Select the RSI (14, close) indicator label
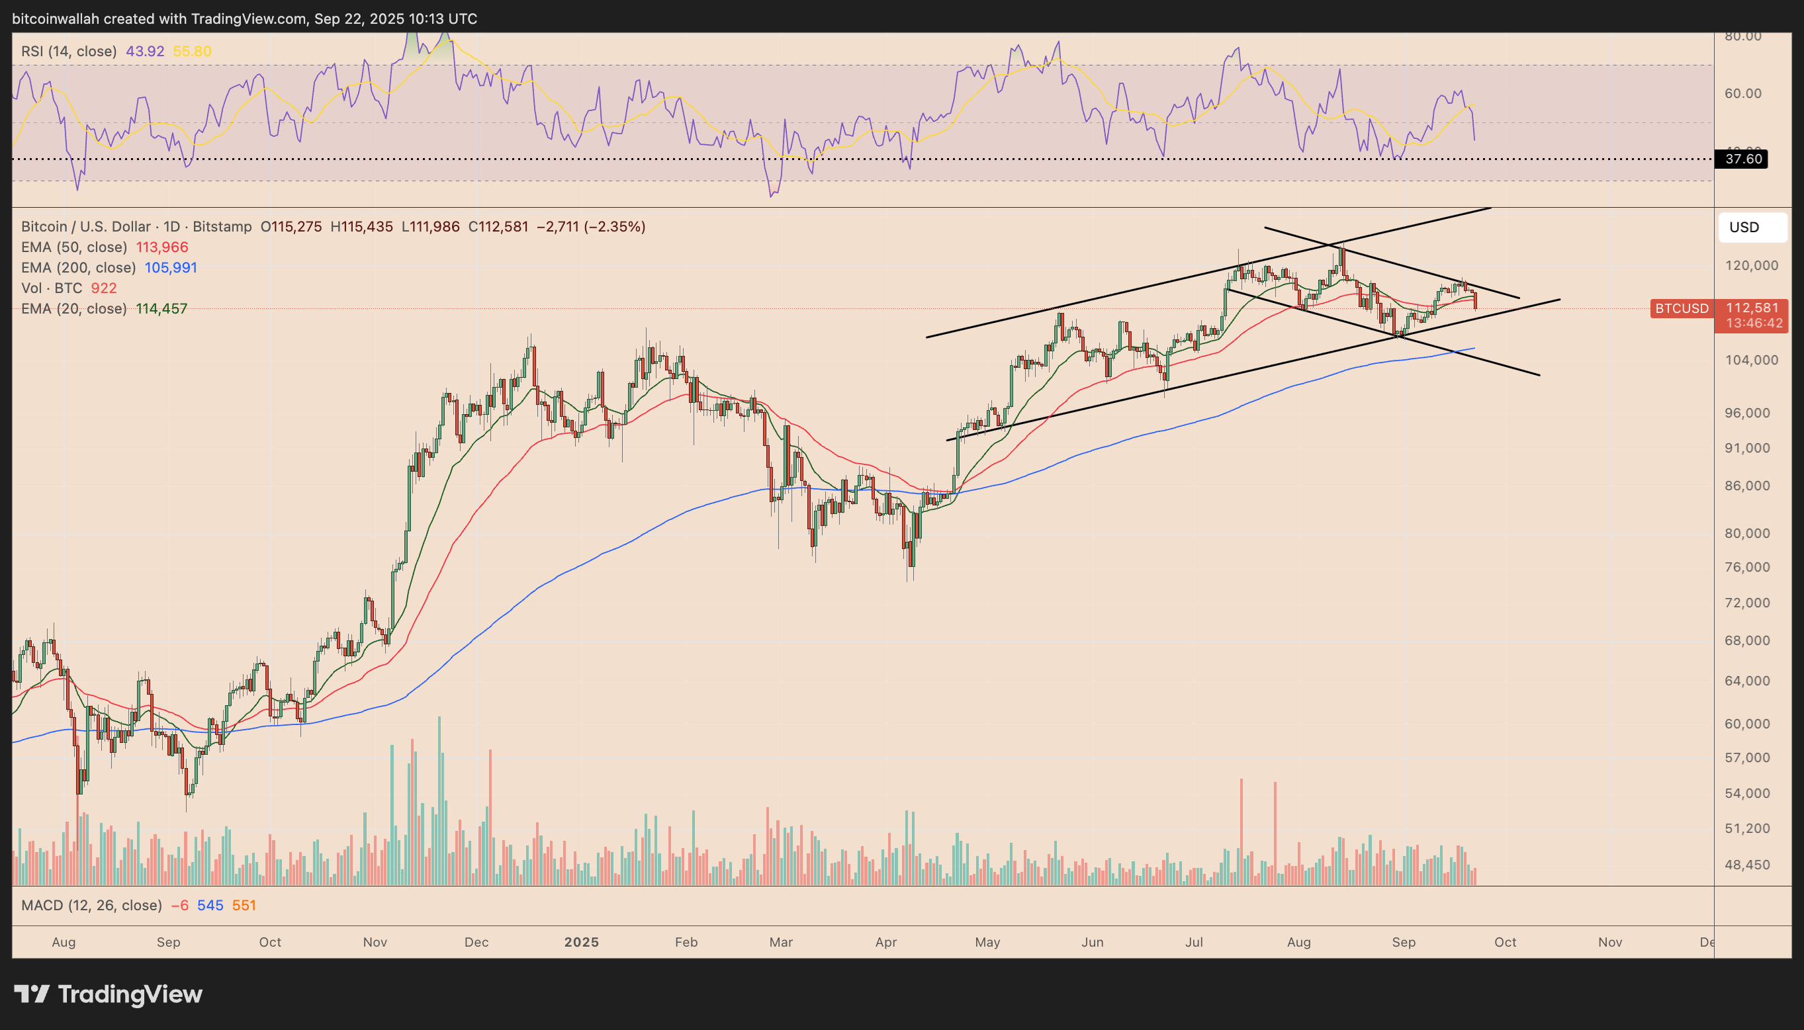Image resolution: width=1804 pixels, height=1030 pixels. 69,51
